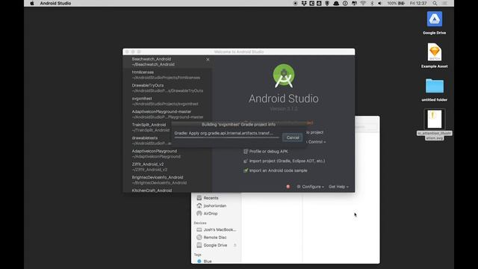The height and width of the screenshot is (269, 478).
Task: Remove Beachwatch_Android from recent projects
Action: [208, 60]
